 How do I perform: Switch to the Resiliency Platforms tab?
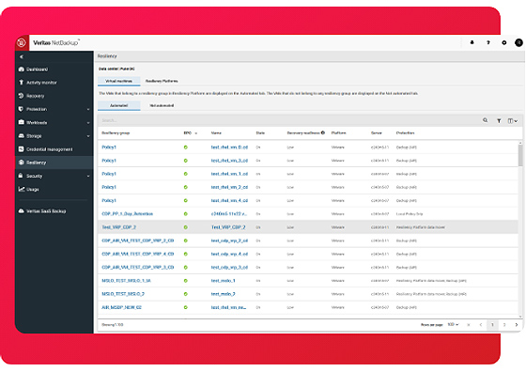pos(162,81)
